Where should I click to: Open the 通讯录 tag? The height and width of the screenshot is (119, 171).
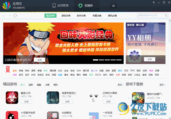[x=86, y=71]
